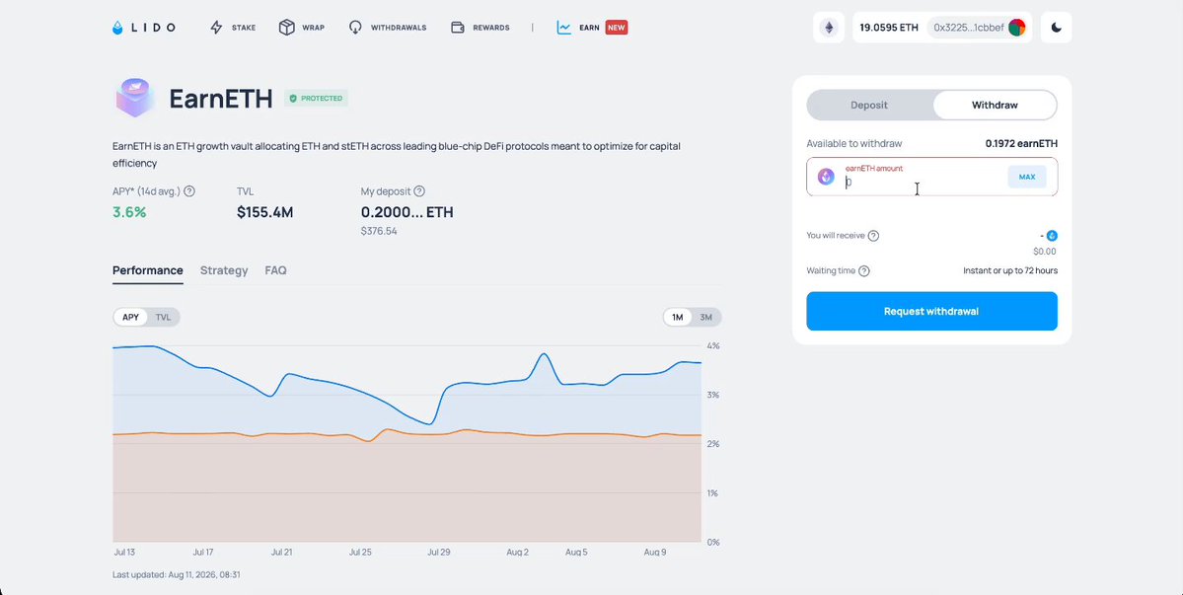Click the 0.1972 earnETH available value
The height and width of the screenshot is (595, 1183).
click(1021, 143)
